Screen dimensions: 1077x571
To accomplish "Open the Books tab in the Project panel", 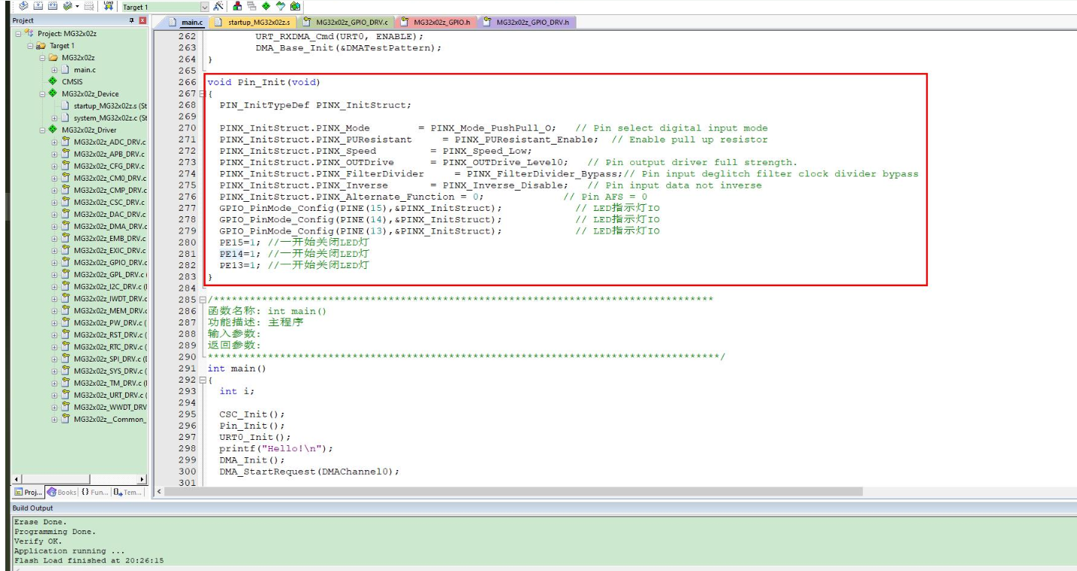I will click(x=62, y=492).
